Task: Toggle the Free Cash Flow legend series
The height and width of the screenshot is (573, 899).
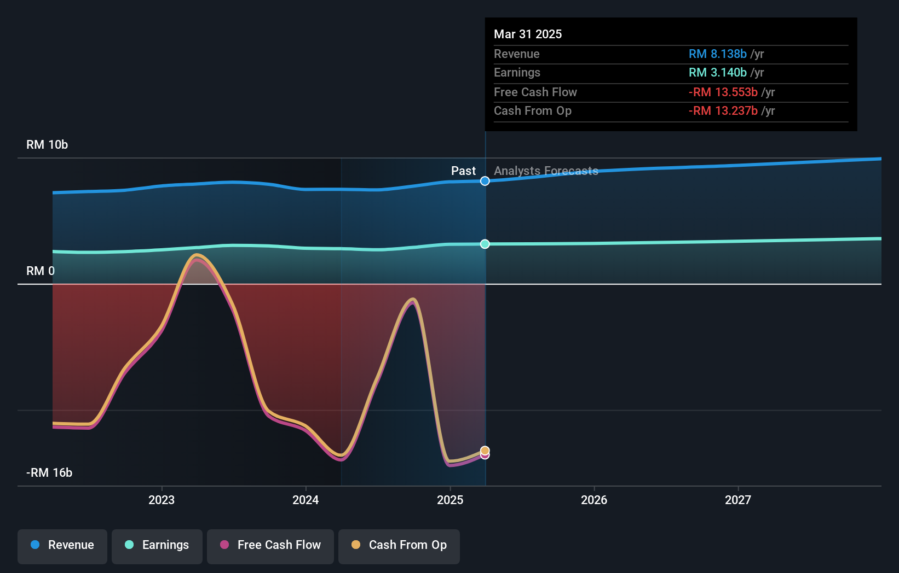Action: [x=270, y=546]
